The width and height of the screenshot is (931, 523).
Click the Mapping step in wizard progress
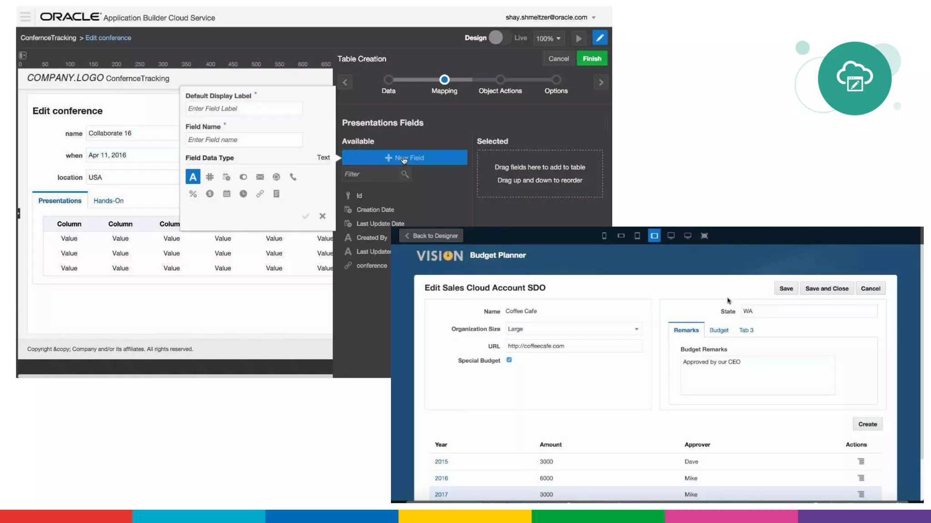[444, 80]
